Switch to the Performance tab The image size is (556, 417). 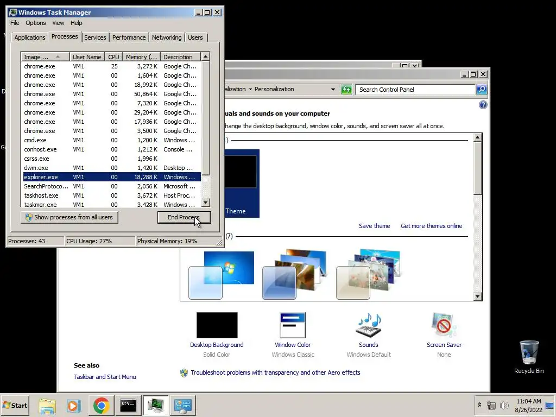tap(129, 37)
